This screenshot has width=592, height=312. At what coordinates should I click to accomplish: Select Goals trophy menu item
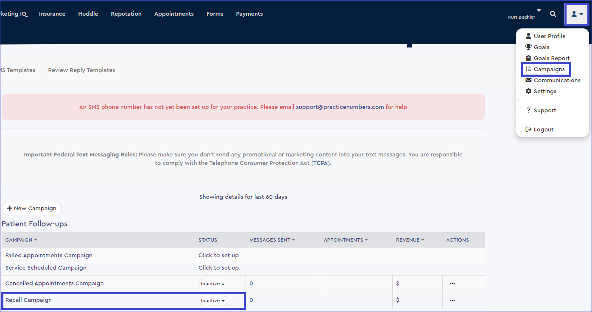point(541,47)
